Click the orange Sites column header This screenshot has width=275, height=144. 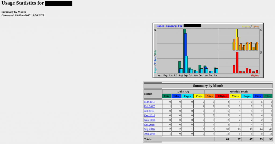pyautogui.click(x=210, y=96)
